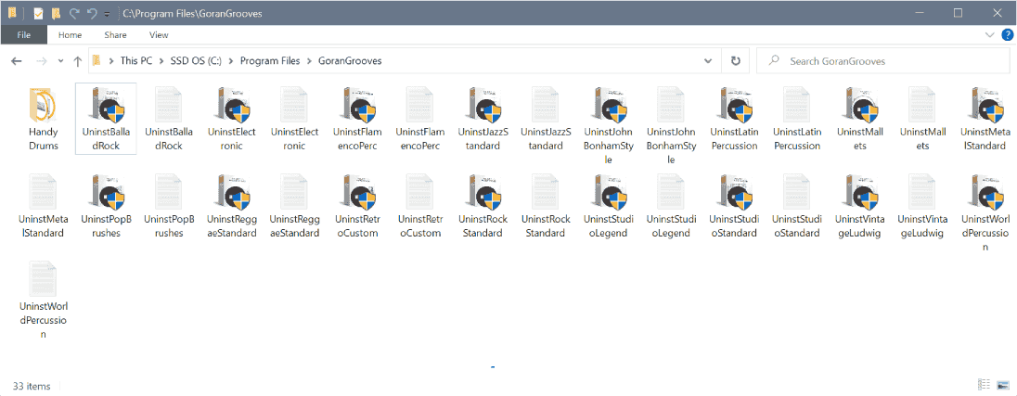Open the recent locations dropdown
Viewport: 1017px width, 396px height.
[61, 61]
